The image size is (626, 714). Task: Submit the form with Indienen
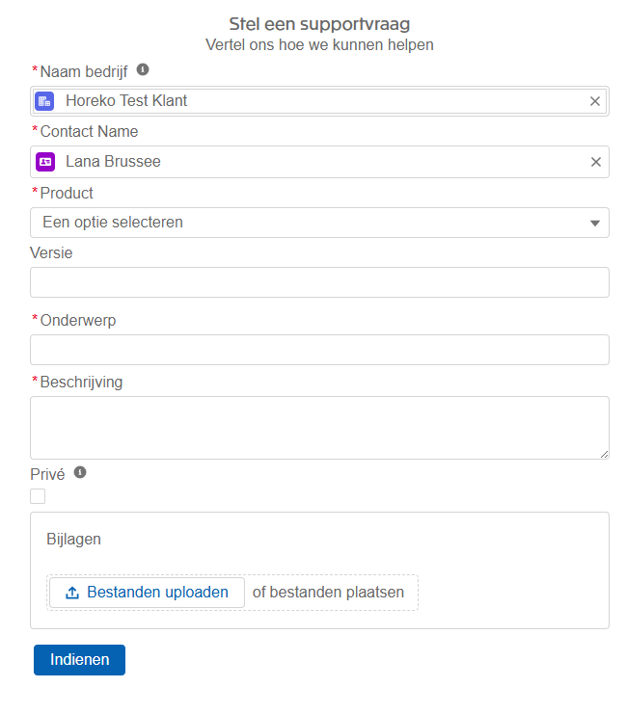click(79, 660)
